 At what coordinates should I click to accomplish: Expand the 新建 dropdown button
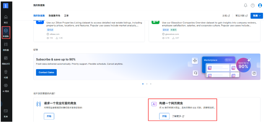(256, 16)
